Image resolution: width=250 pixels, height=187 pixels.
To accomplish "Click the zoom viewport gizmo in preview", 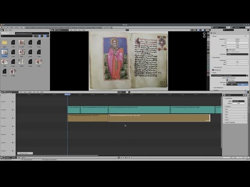I will coord(204,34).
